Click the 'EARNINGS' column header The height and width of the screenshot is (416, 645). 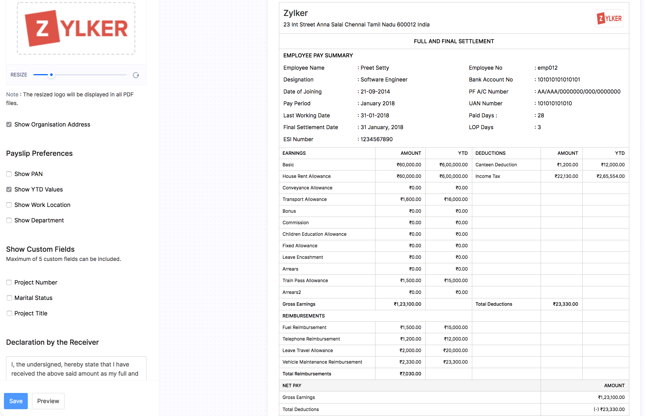[294, 153]
